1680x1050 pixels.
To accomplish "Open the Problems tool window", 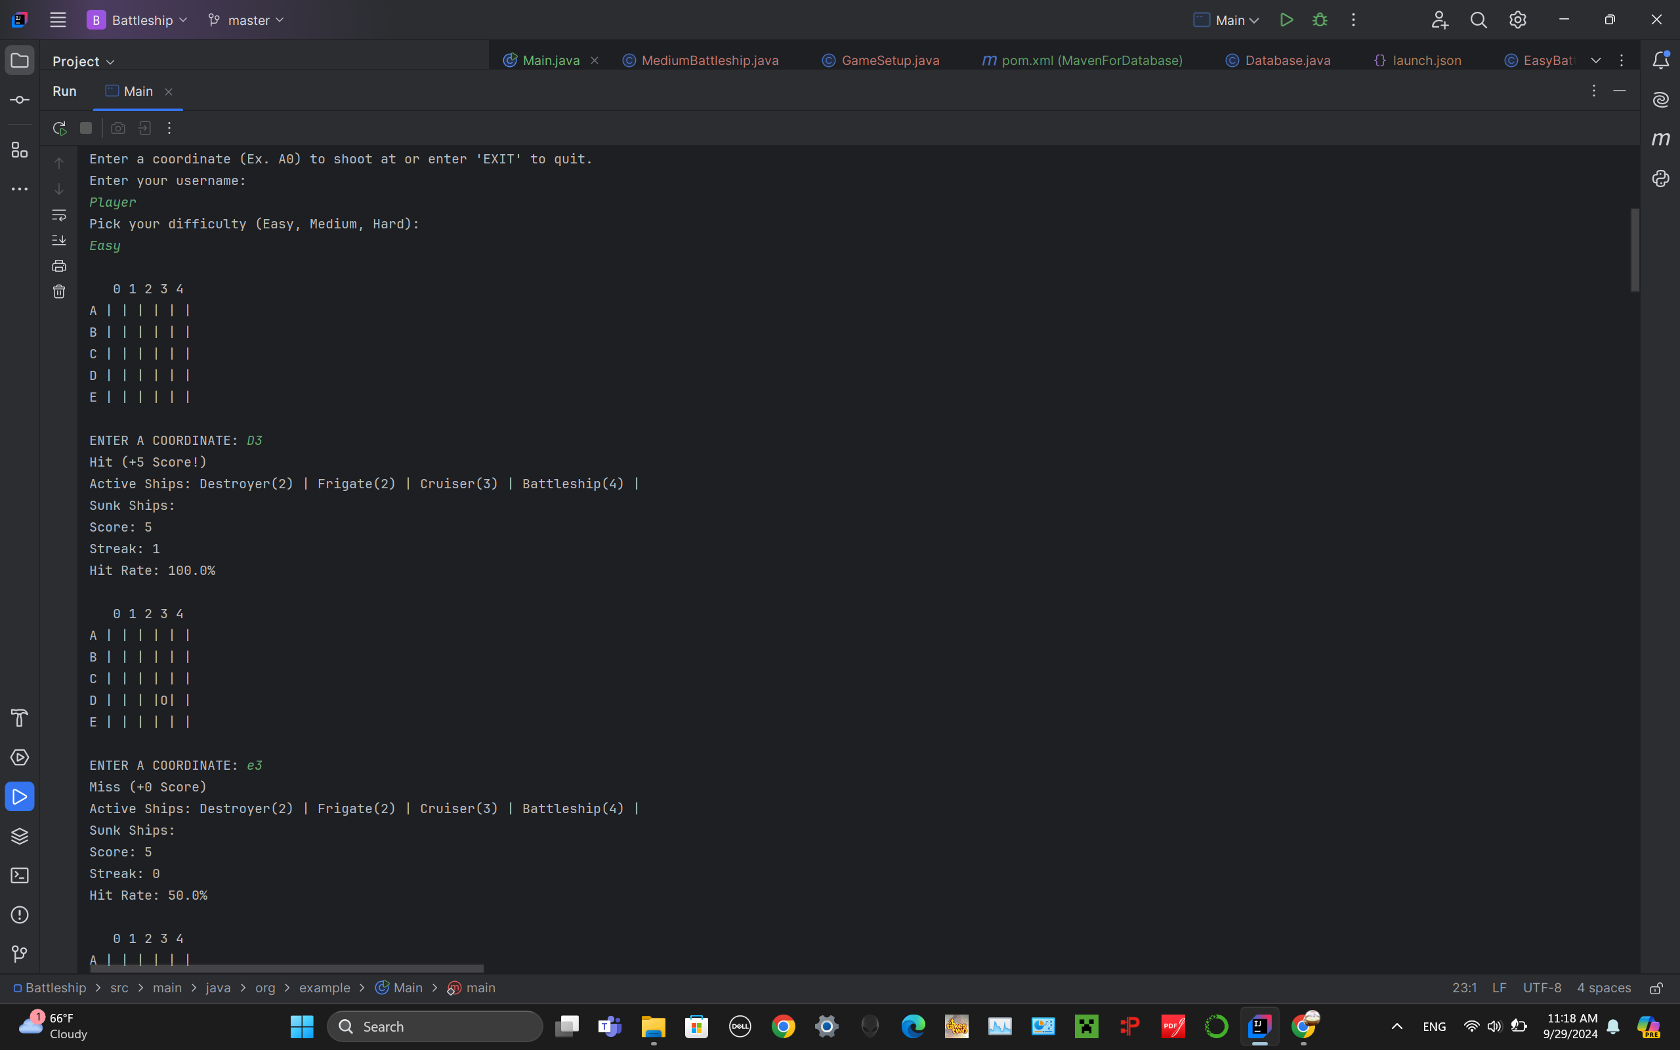I will [20, 915].
